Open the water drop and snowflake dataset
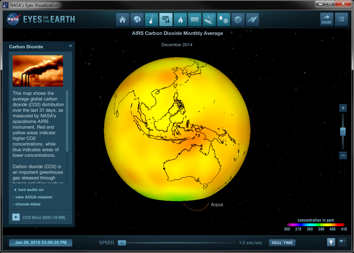This screenshot has height=253, width=354. (x=223, y=20)
